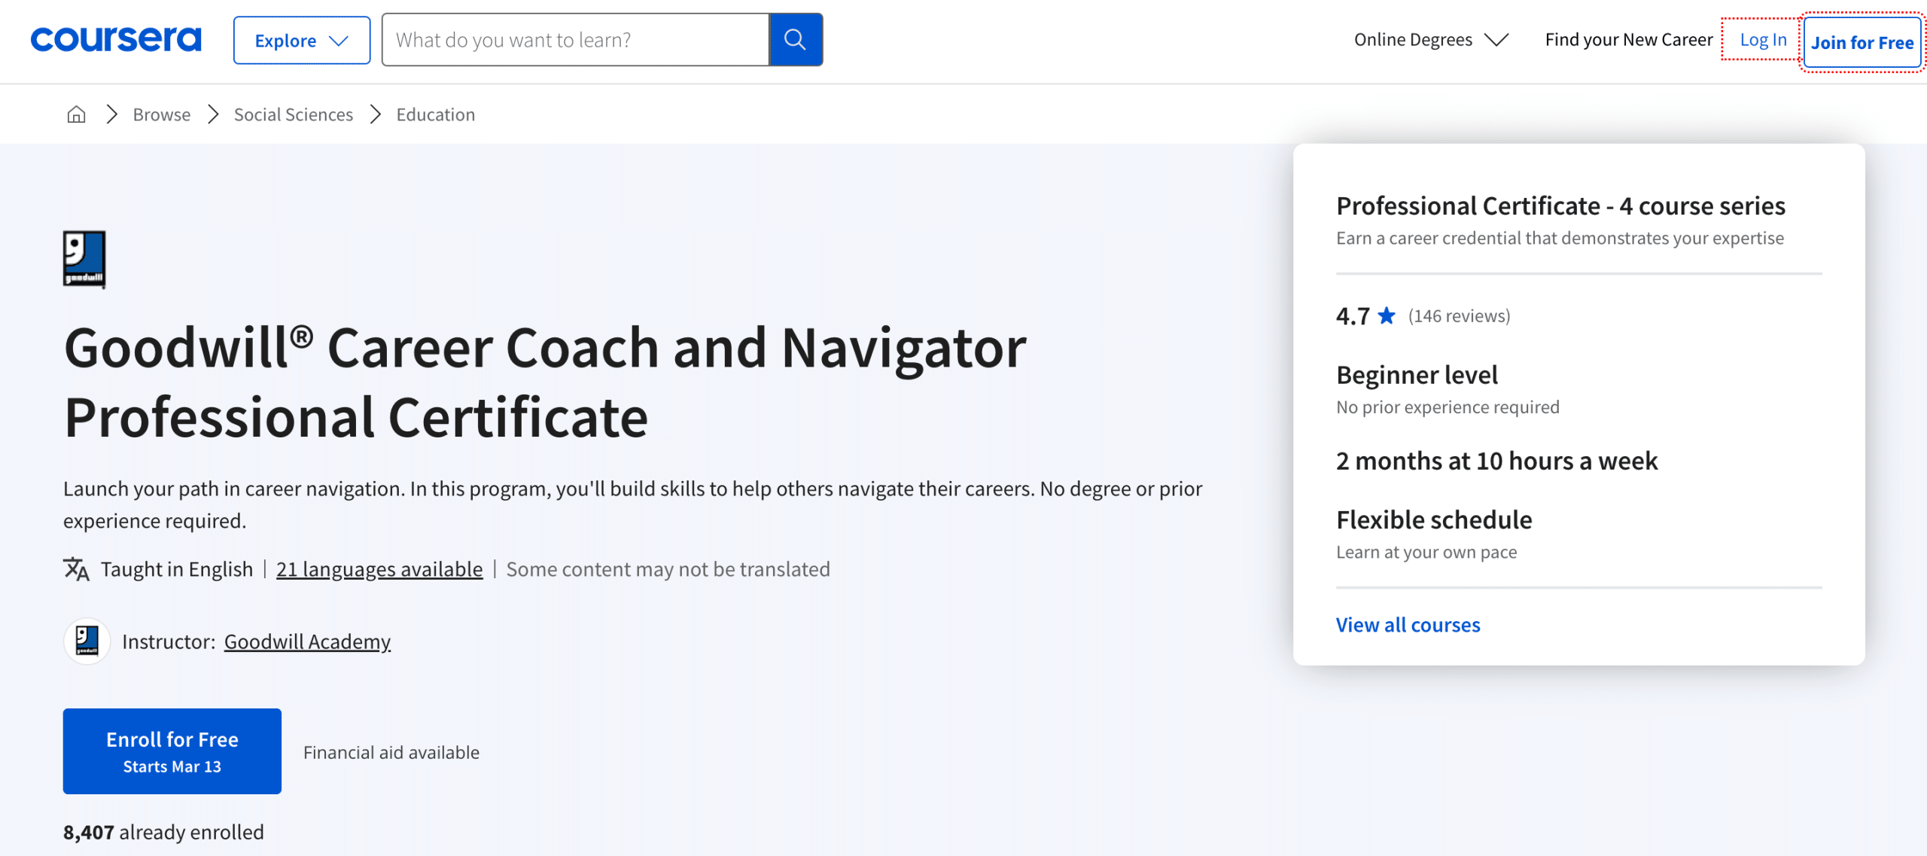Open the 21 languages available link
The width and height of the screenshot is (1927, 856).
click(379, 568)
